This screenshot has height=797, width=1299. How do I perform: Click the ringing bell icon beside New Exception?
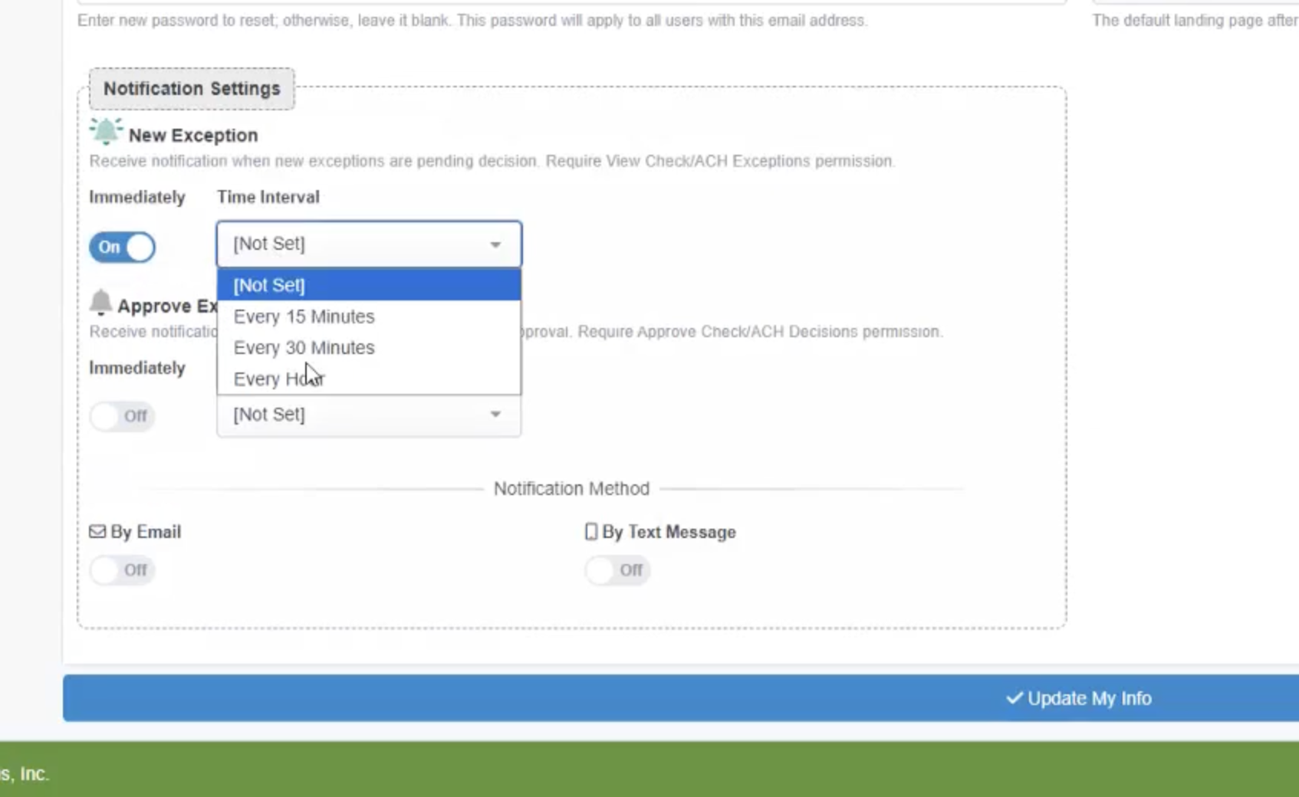click(106, 132)
